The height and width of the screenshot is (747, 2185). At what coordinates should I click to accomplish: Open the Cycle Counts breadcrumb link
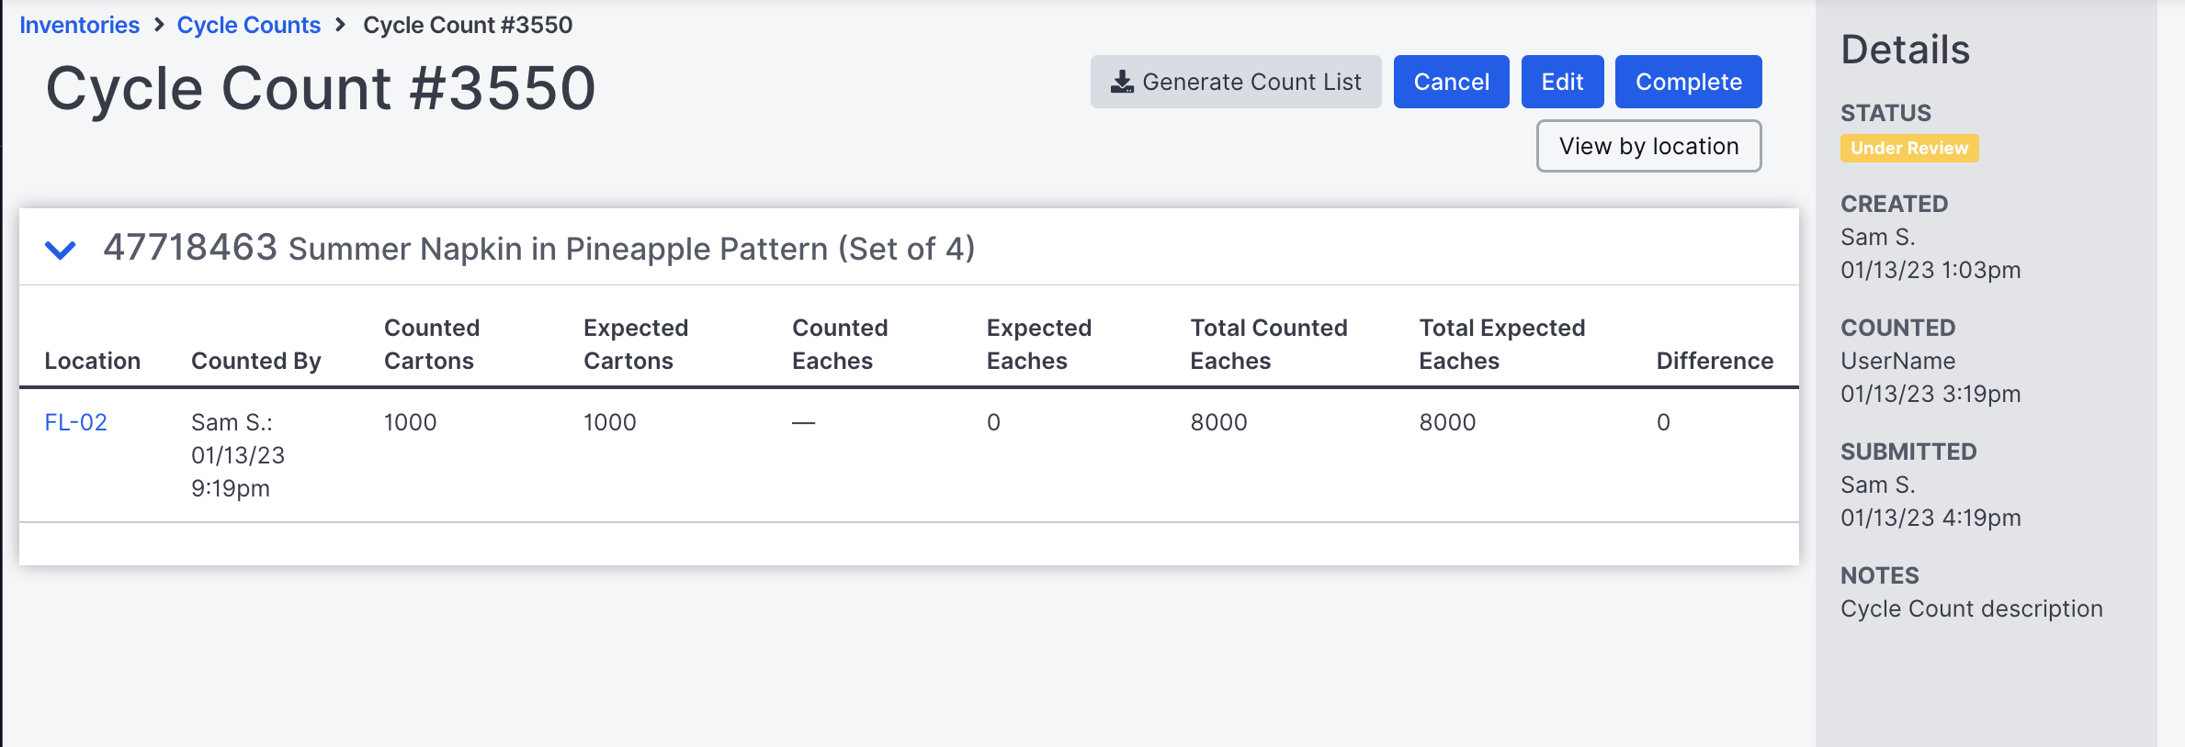coord(248,25)
